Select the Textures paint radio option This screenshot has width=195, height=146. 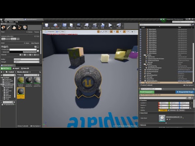(37, 32)
